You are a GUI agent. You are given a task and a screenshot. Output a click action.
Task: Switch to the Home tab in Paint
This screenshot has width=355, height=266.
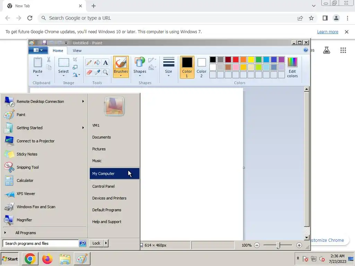click(58, 51)
